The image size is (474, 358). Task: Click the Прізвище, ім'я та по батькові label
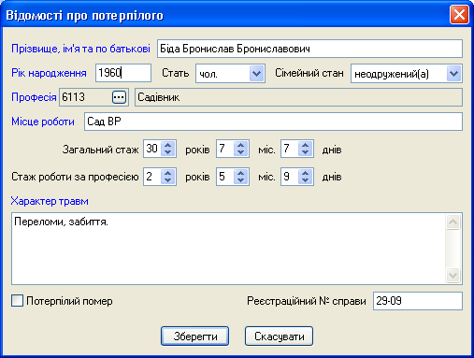click(80, 49)
